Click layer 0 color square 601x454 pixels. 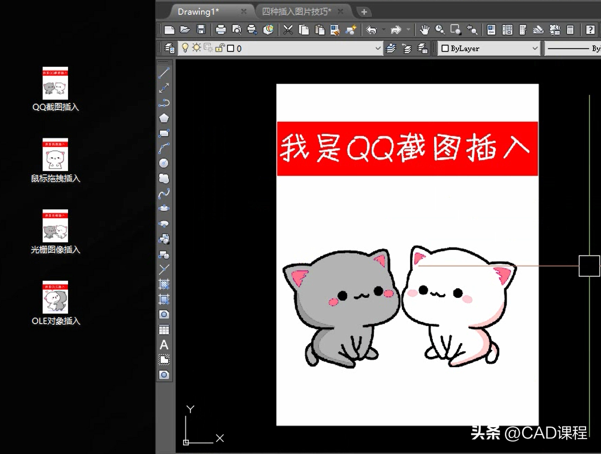pos(230,48)
